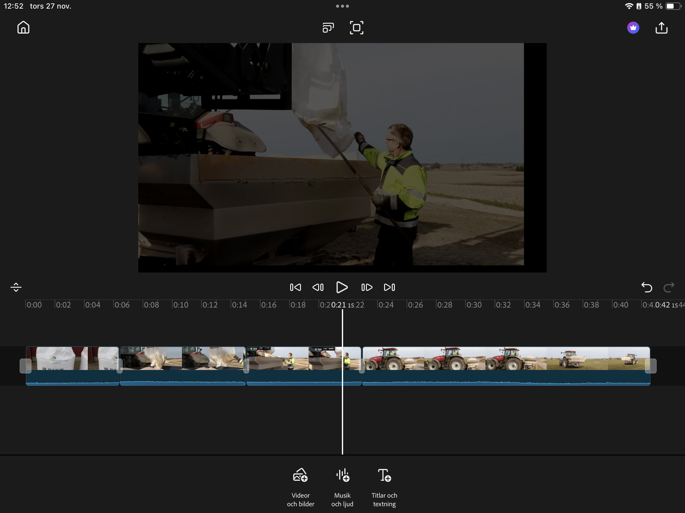
Task: Skip to the next clip
Action: pos(389,287)
